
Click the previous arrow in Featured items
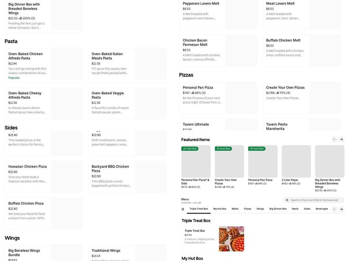coord(334,139)
